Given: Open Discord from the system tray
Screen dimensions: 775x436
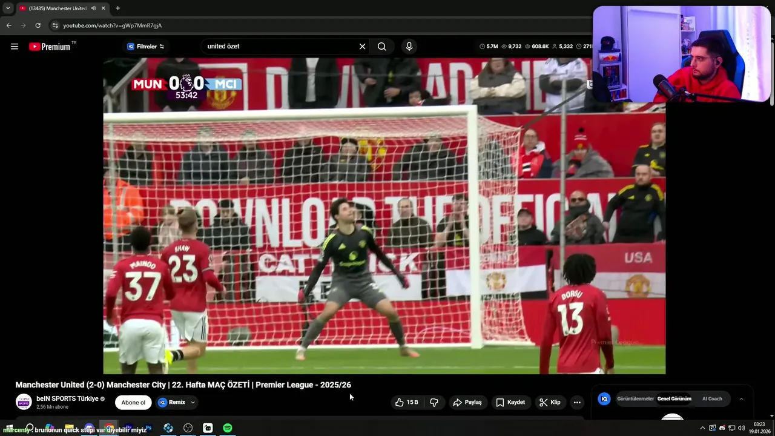Looking at the screenshot, I should [722, 428].
